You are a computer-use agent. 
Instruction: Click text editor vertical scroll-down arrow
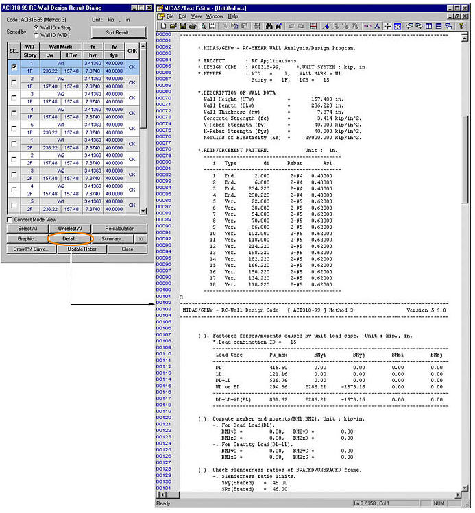pos(465,488)
